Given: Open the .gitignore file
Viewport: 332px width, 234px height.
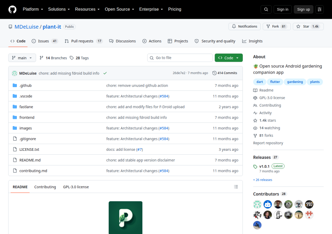Looking at the screenshot, I should (x=28, y=139).
